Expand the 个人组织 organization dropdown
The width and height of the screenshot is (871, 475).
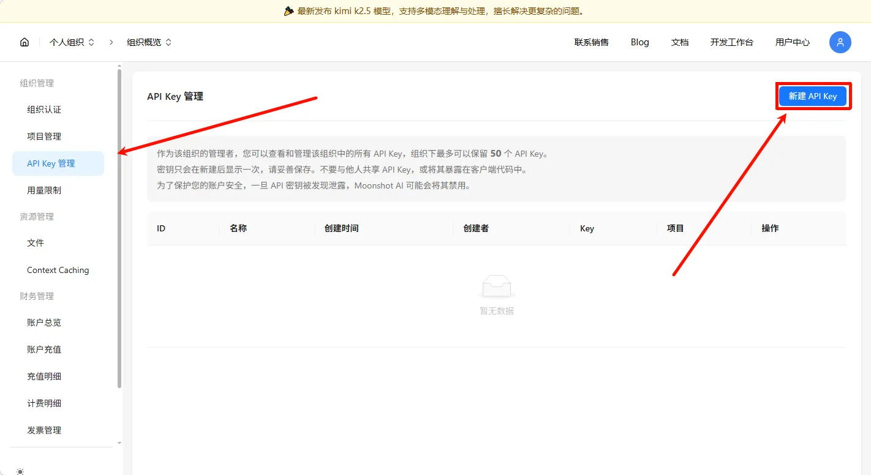click(x=72, y=42)
